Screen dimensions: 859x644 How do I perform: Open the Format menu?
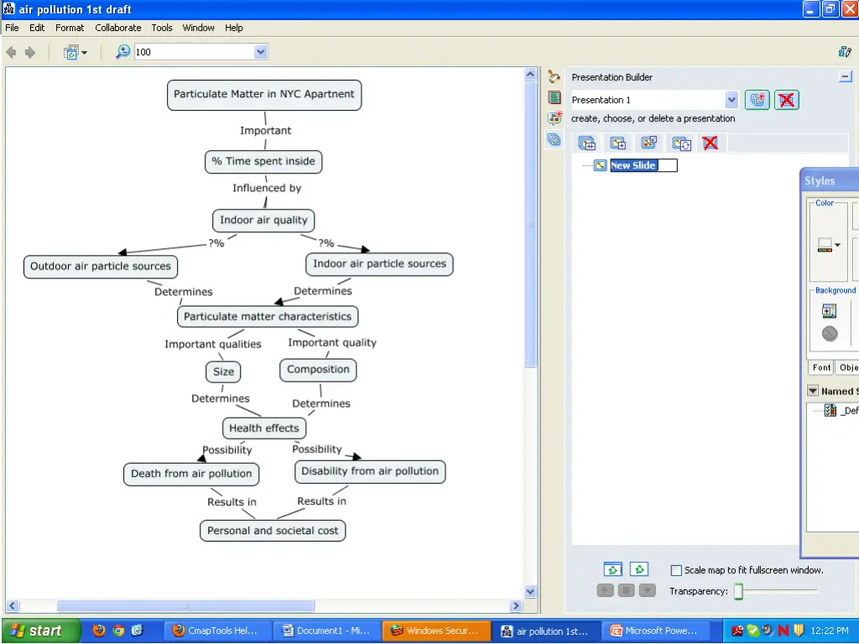click(70, 28)
